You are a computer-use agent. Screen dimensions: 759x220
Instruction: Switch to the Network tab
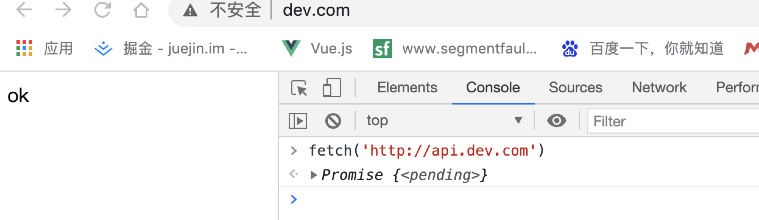[x=659, y=88]
